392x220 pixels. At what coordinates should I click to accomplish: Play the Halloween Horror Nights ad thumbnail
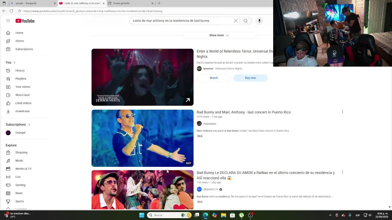[142, 77]
